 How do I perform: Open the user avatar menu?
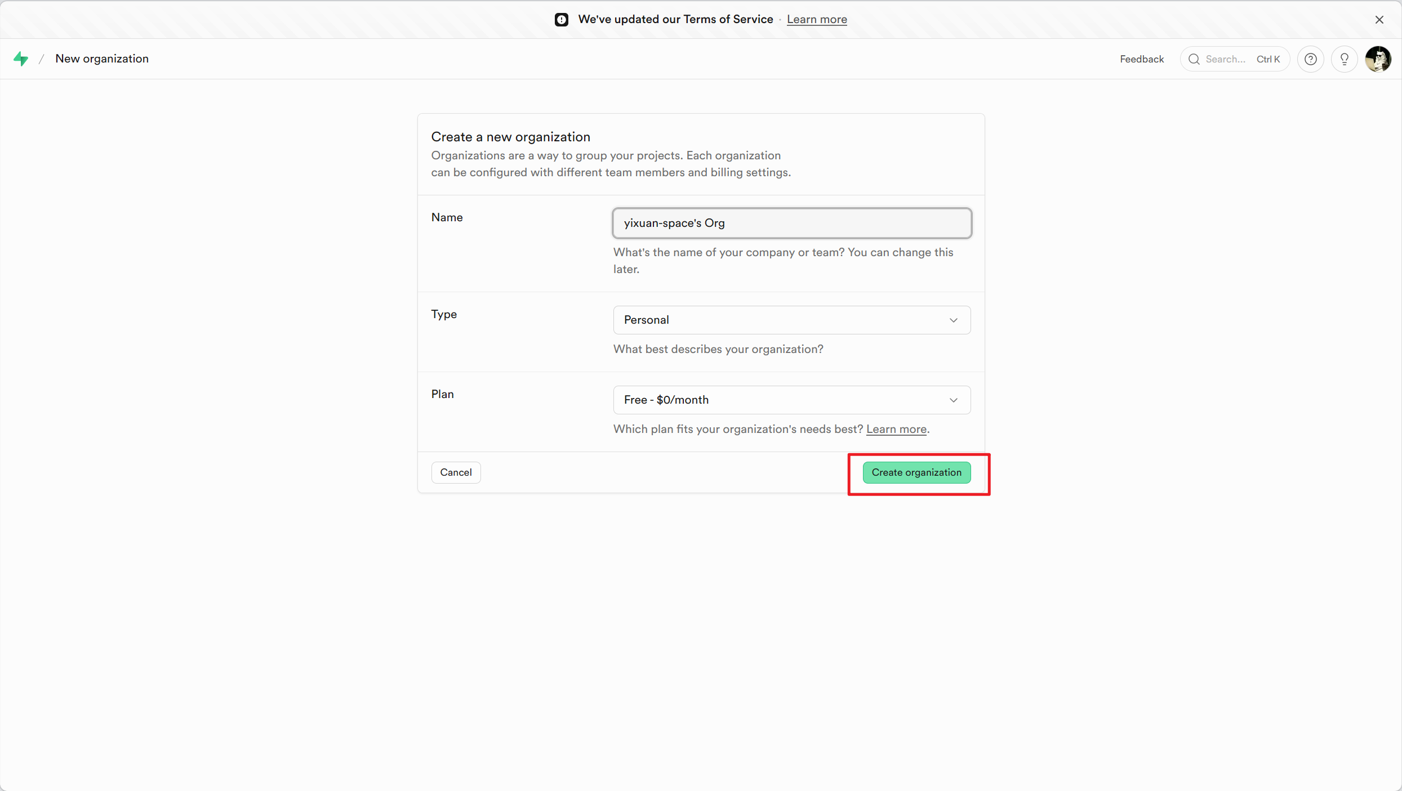tap(1378, 59)
